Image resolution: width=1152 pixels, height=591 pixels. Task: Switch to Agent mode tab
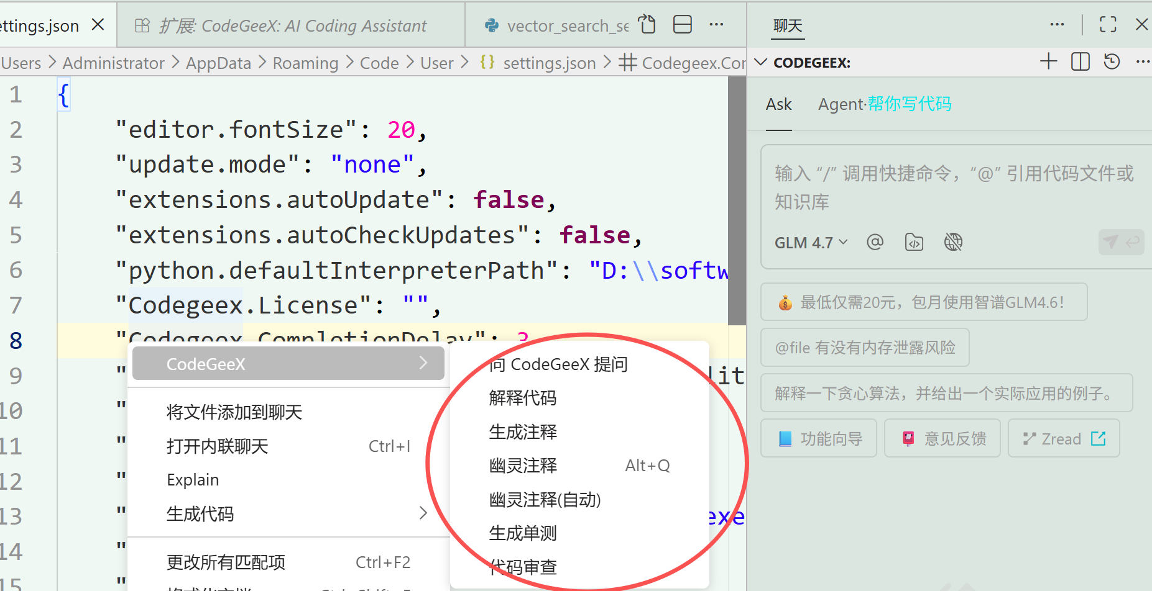pos(885,104)
